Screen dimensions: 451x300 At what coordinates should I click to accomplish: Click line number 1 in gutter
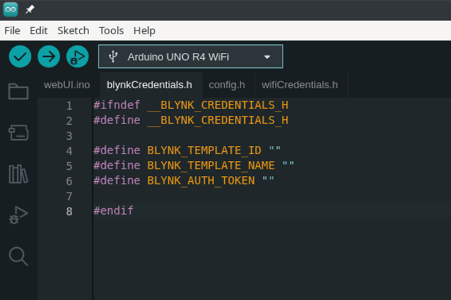(69, 106)
